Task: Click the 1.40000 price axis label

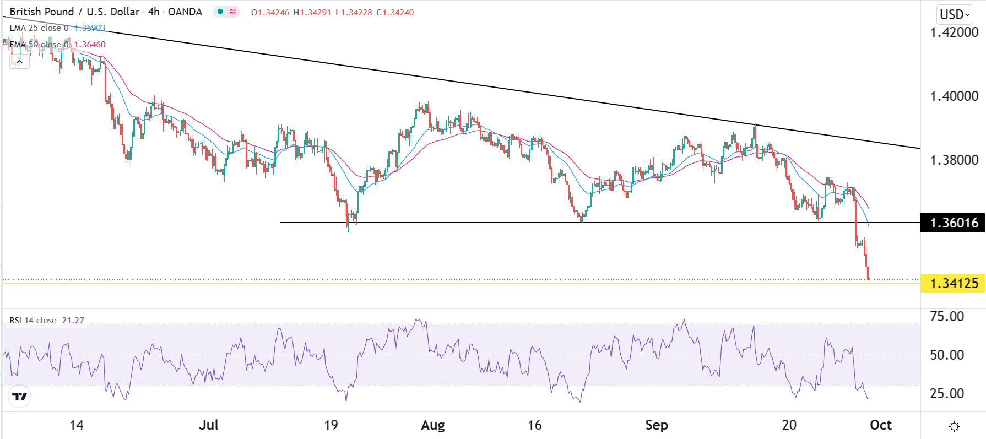Action: click(x=954, y=96)
